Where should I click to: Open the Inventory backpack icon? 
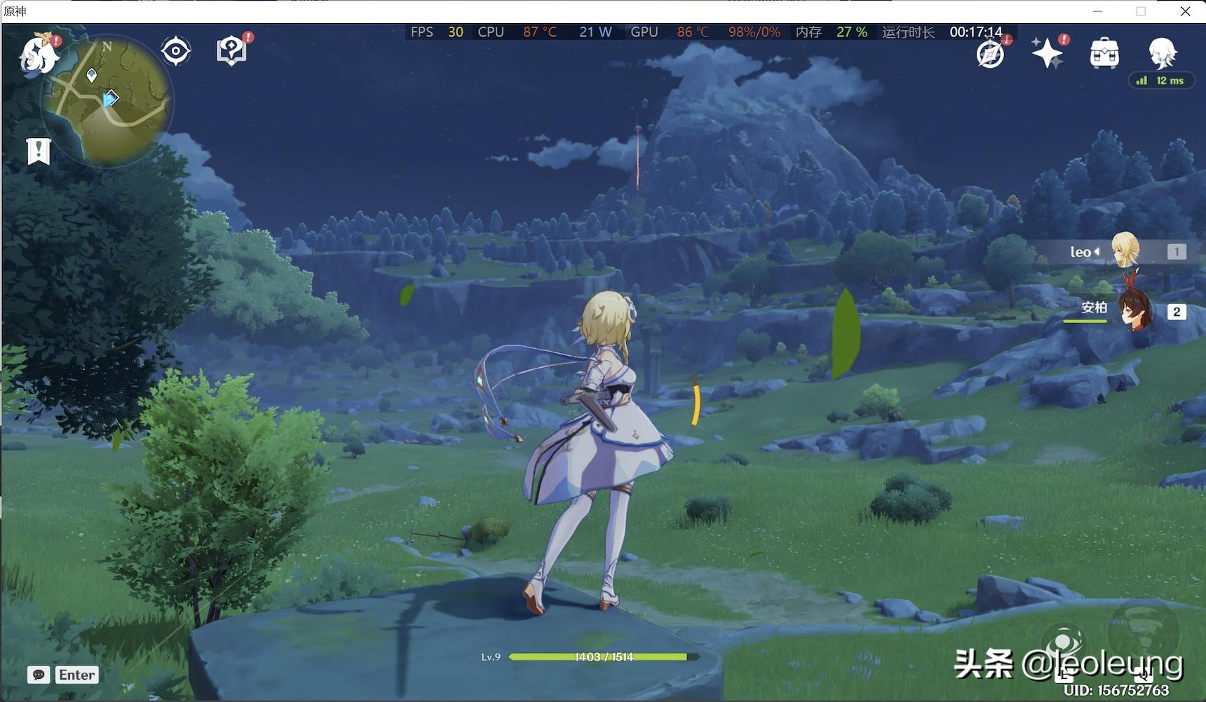1104,53
